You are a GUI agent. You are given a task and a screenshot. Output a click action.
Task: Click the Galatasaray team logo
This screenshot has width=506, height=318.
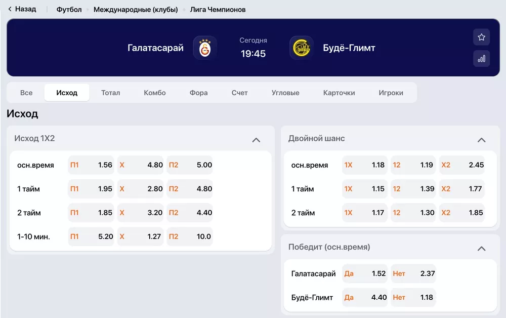click(205, 48)
